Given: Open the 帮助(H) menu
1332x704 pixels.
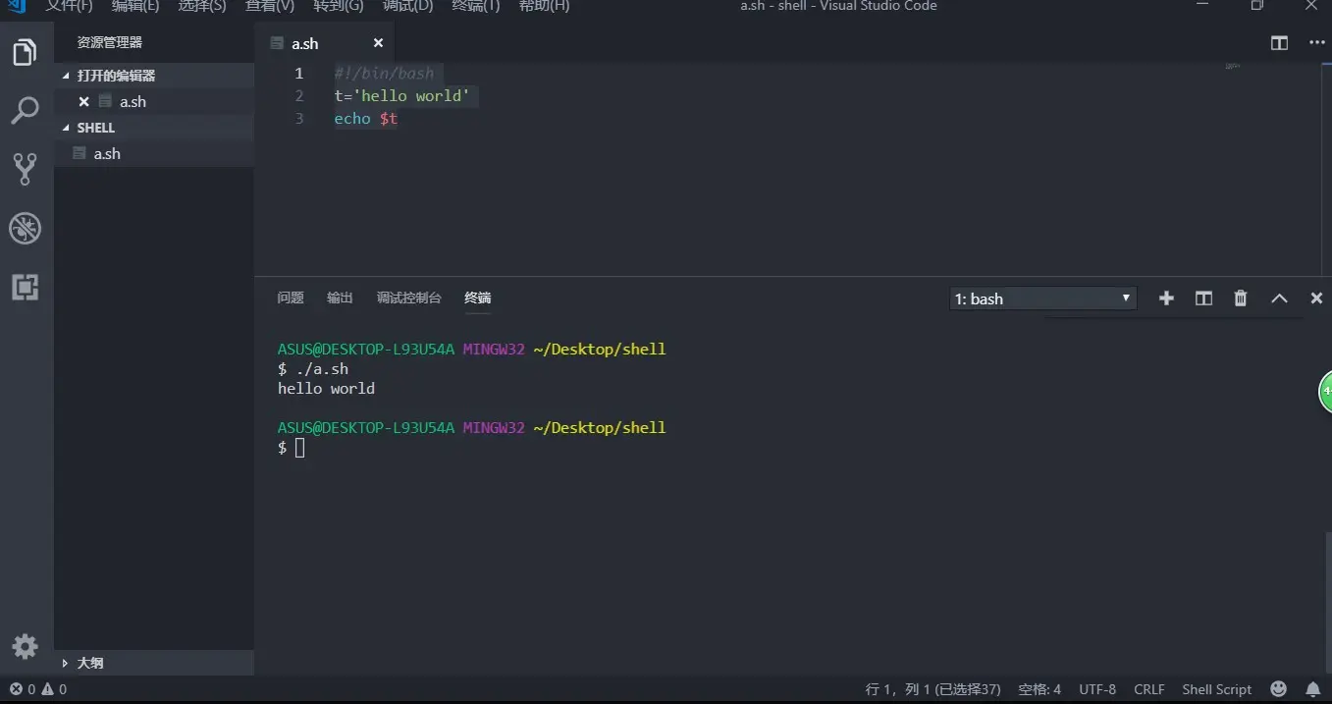Looking at the screenshot, I should [544, 6].
